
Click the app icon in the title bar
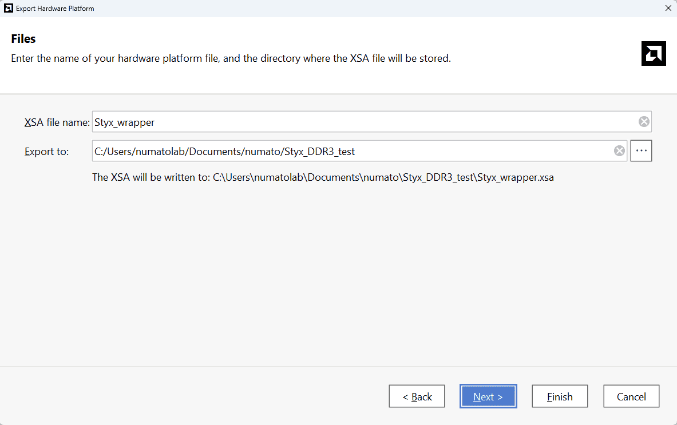tap(8, 9)
